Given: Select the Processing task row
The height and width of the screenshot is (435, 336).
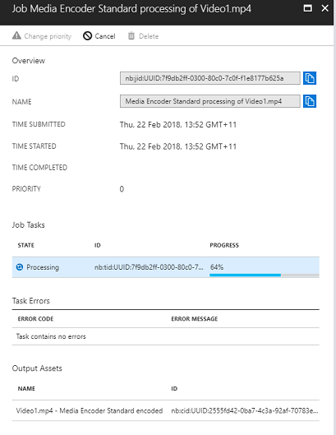Looking at the screenshot, I should 165,267.
